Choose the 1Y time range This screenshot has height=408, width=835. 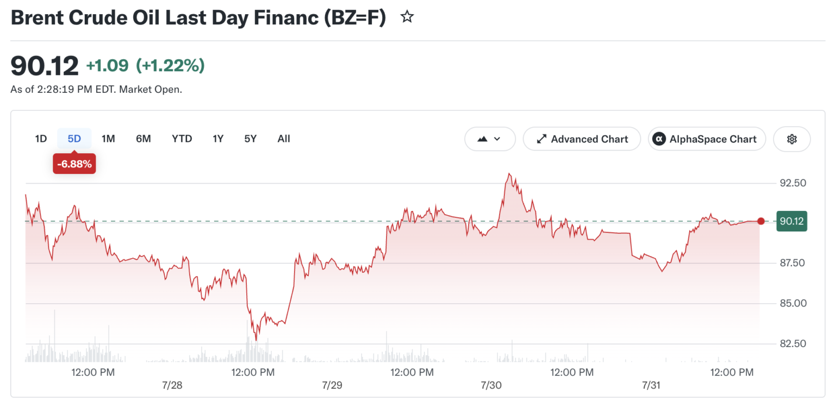click(x=218, y=139)
